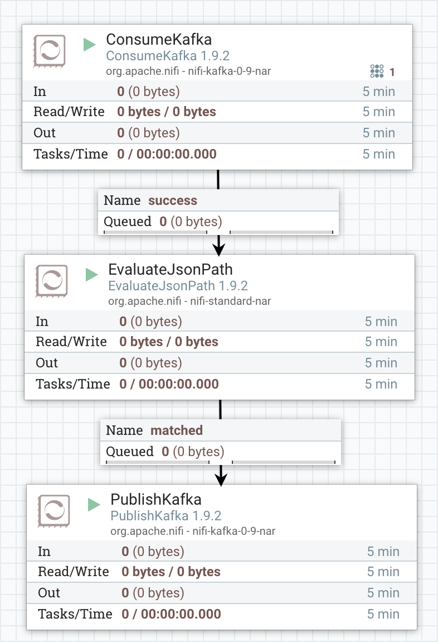Screen dimensions: 438x642
Task: Click the matched connection object-count threshold bar
Action: click(x=158, y=462)
